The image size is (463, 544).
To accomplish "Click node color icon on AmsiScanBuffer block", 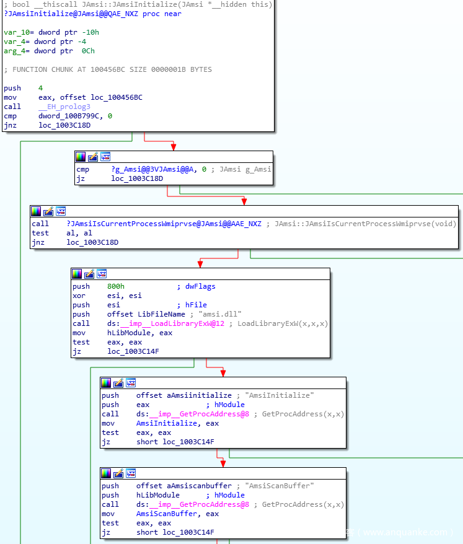I will tap(106, 473).
